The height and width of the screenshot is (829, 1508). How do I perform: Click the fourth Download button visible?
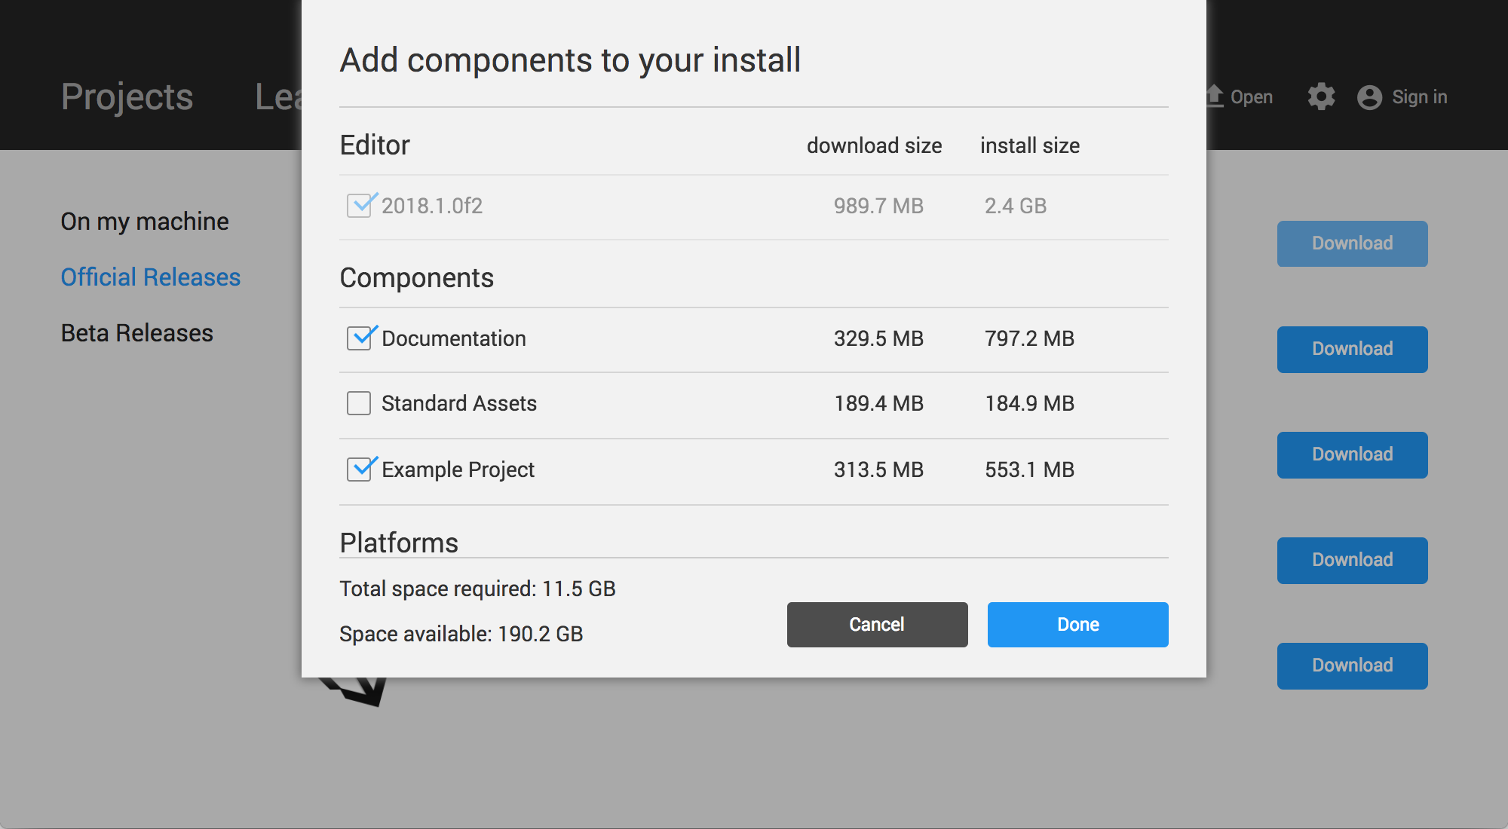tap(1350, 558)
